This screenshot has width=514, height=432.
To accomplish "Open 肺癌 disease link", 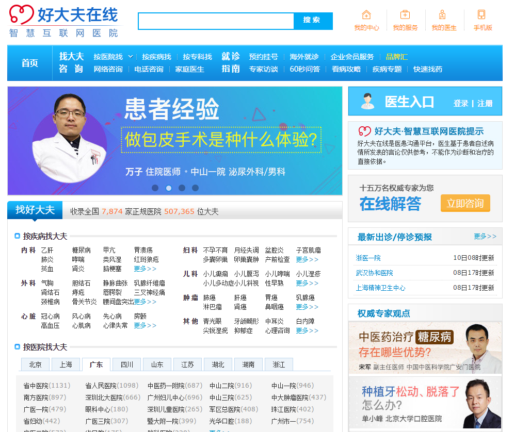I will pos(209,297).
